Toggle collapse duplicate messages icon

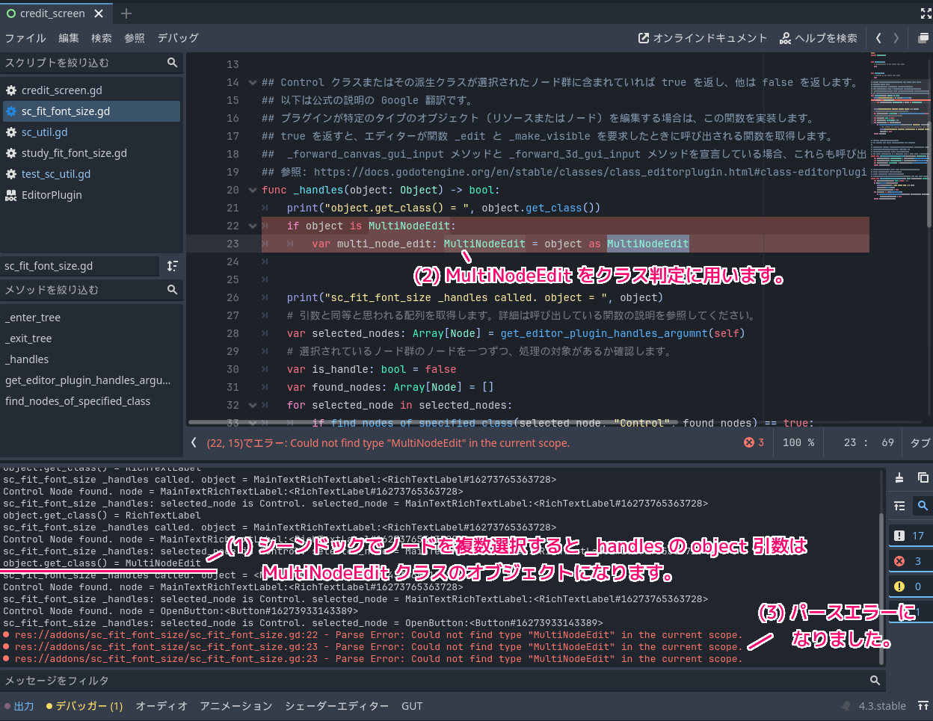point(899,506)
